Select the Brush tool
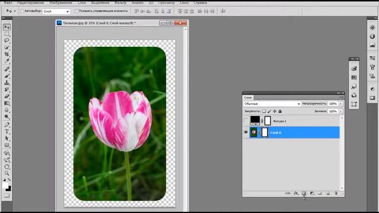Image resolution: width=379 pixels, height=213 pixels. 7,76
